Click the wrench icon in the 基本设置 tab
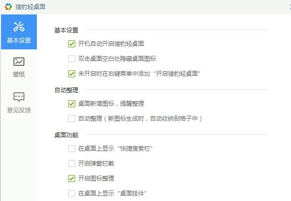 [19, 26]
